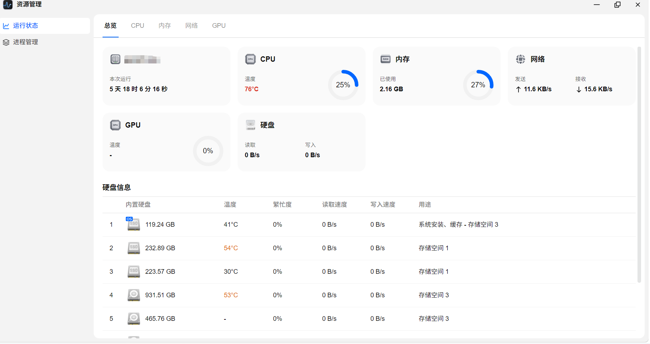Click the 41°C temperature of disk 1
The height and width of the screenshot is (344, 650).
[231, 225]
